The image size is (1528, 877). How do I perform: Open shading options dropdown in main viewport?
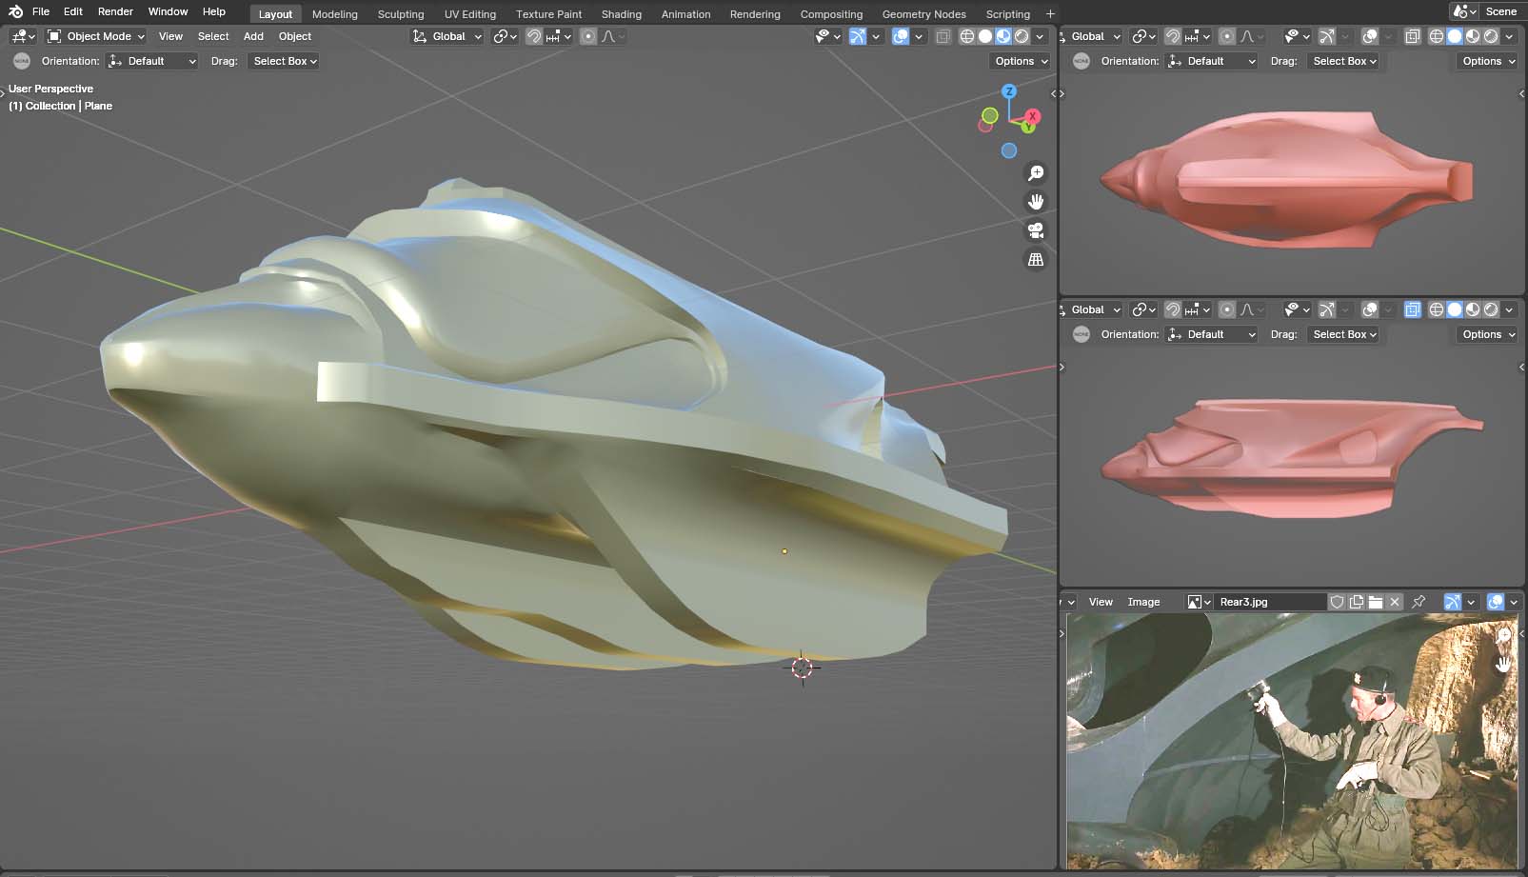tap(1040, 36)
